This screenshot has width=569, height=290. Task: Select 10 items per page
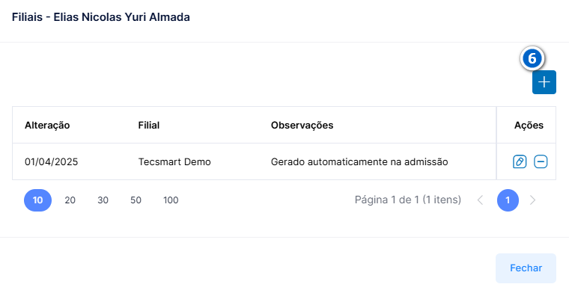tap(37, 200)
